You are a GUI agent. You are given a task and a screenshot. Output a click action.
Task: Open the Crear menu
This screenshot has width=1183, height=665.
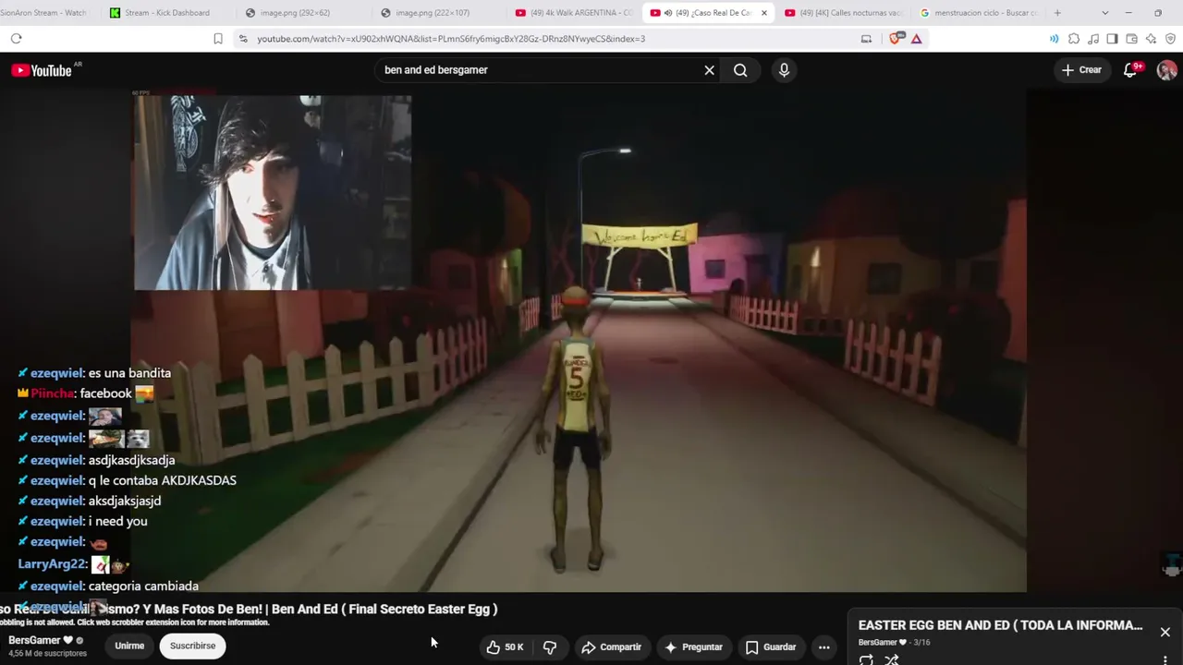pyautogui.click(x=1081, y=70)
